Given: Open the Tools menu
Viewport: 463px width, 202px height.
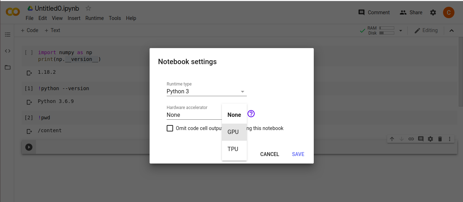Looking at the screenshot, I should tap(115, 18).
